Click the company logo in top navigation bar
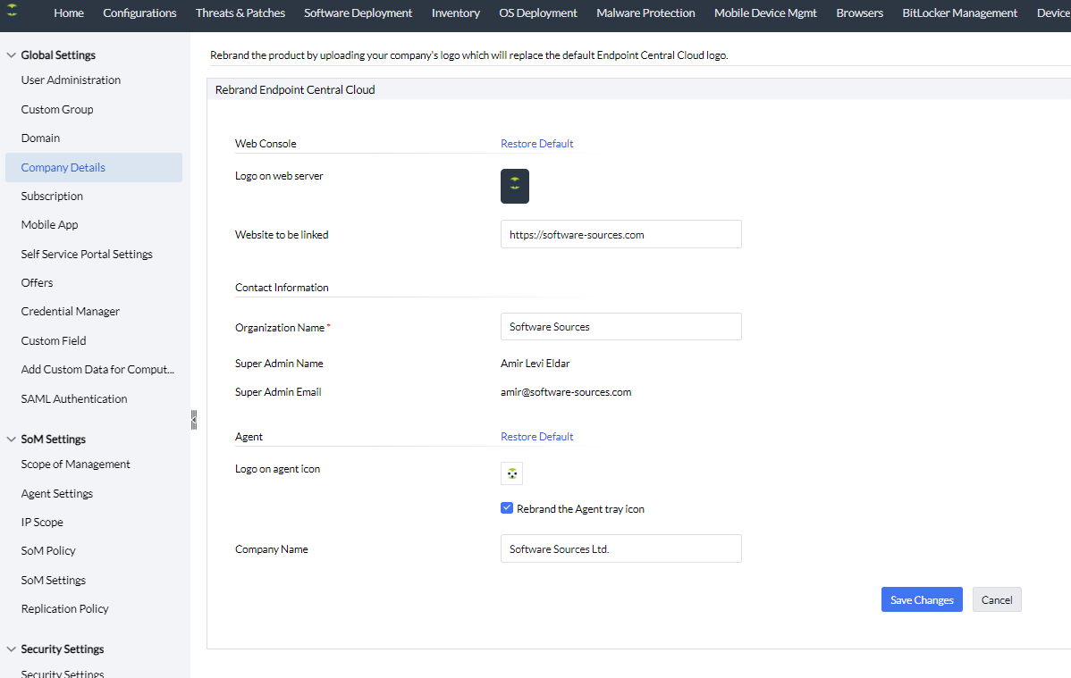1071x678 pixels. 13,13
